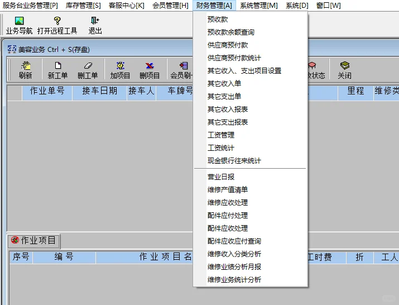Switch to the 作业项目 tab
The width and height of the screenshot is (399, 305).
click(x=34, y=241)
